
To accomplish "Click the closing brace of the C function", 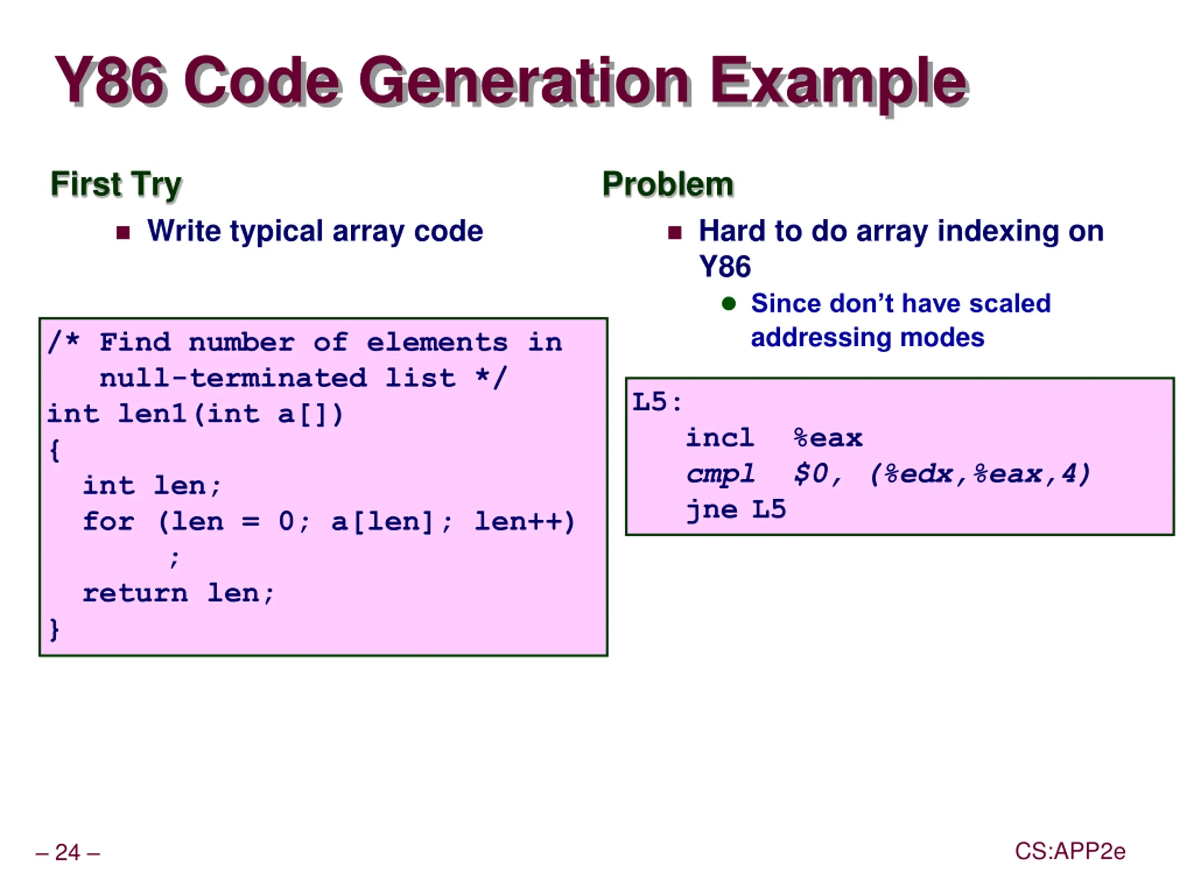I will [x=54, y=629].
